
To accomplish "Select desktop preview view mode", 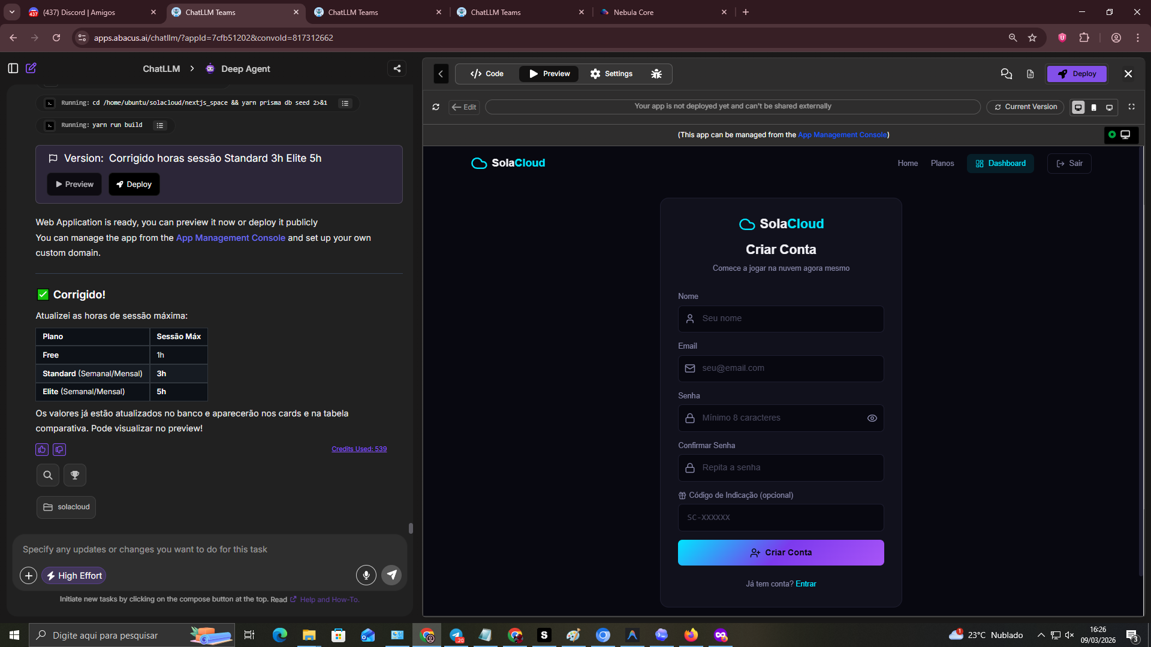I will coord(1078,107).
